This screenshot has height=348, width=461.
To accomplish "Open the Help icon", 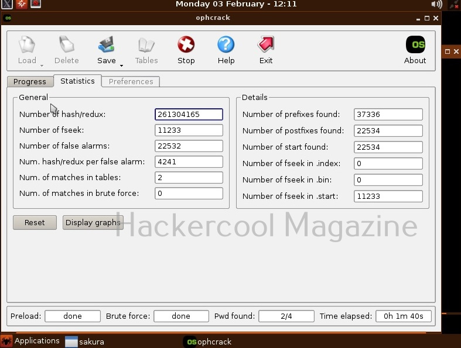I will coord(226,44).
